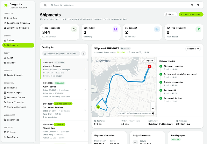The height and width of the screenshot is (144, 207).
Task: Open order OR-2042 link
Action: point(121,52)
